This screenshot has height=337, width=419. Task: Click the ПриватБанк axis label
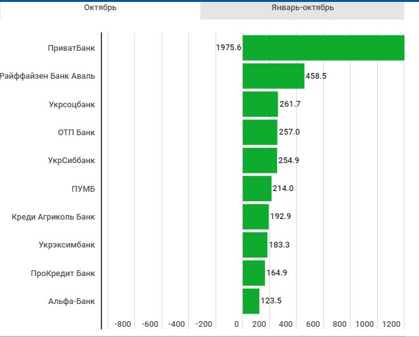click(x=71, y=48)
